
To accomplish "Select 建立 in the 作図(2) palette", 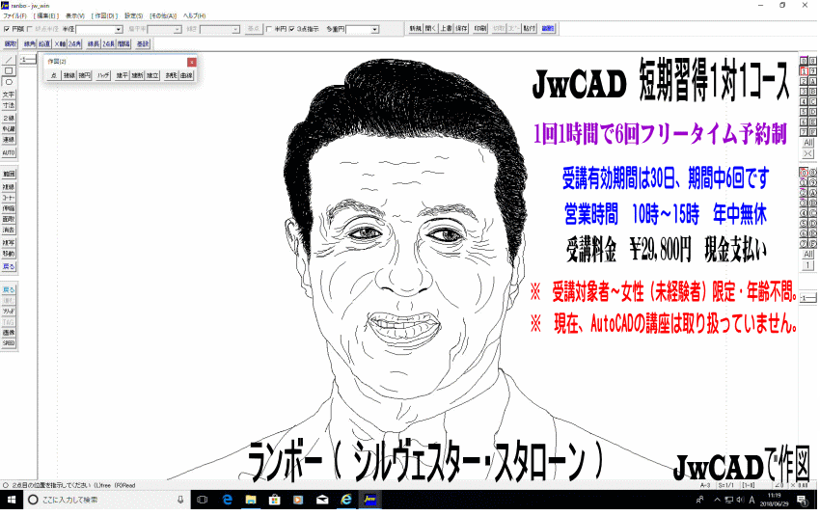I will tap(152, 76).
